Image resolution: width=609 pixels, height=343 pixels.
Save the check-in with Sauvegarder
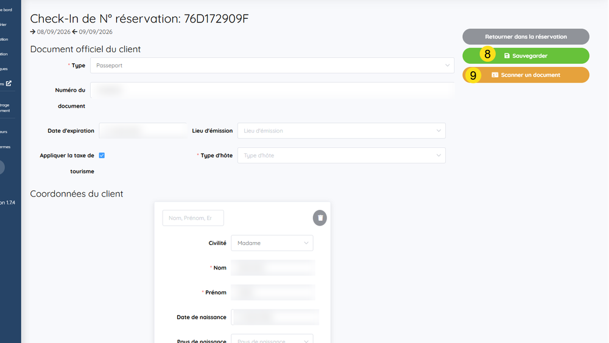point(526,56)
